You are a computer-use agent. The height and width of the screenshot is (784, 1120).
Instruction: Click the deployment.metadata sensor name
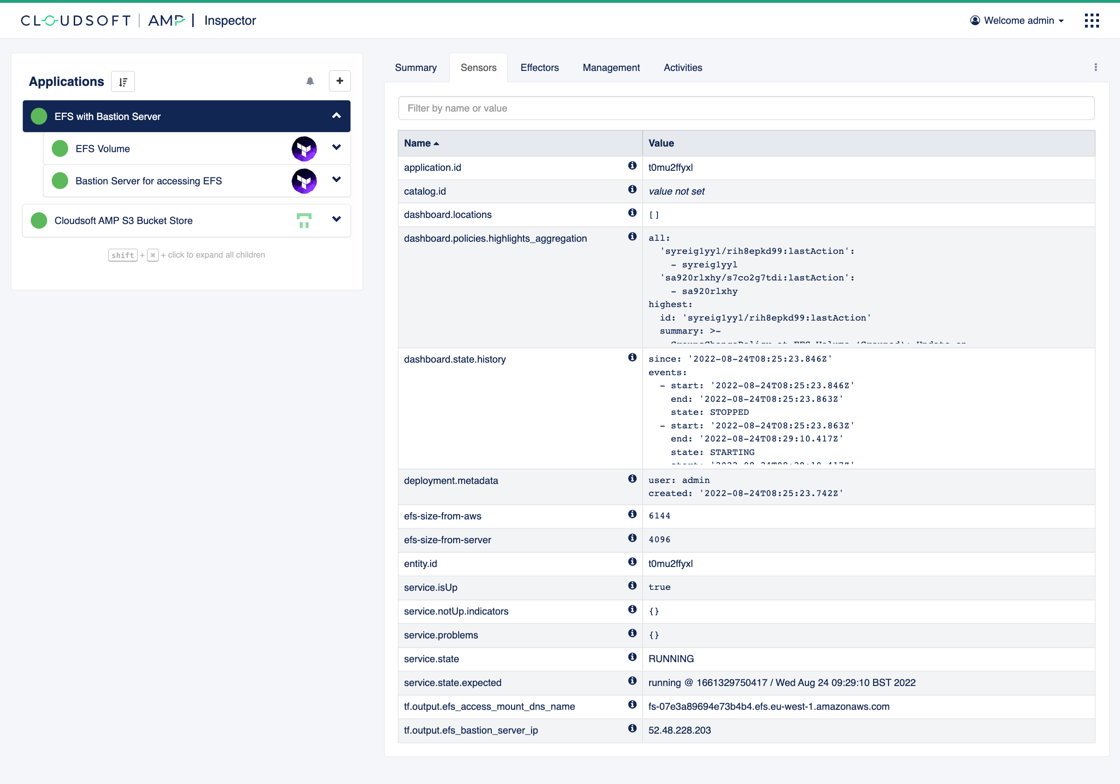[x=451, y=481]
